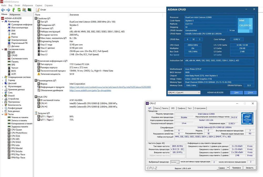Collapse the Системная плата tree node

point(3,49)
